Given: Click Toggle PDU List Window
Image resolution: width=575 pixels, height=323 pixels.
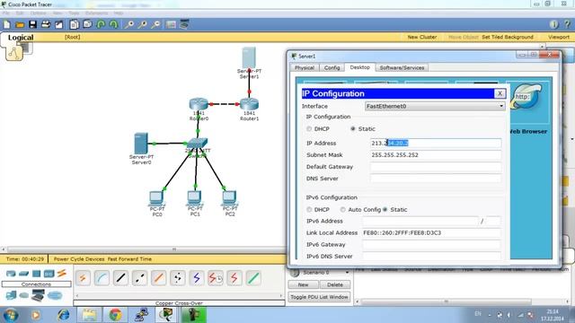Looking at the screenshot, I should [319, 297].
